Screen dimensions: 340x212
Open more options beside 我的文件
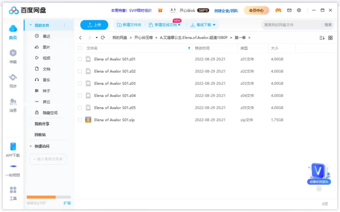click(64, 25)
